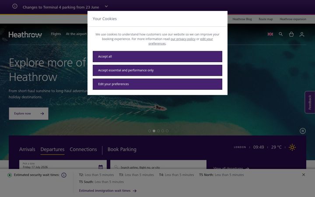Go to fourth carousel slide dot
315x197 pixels.
163,131
